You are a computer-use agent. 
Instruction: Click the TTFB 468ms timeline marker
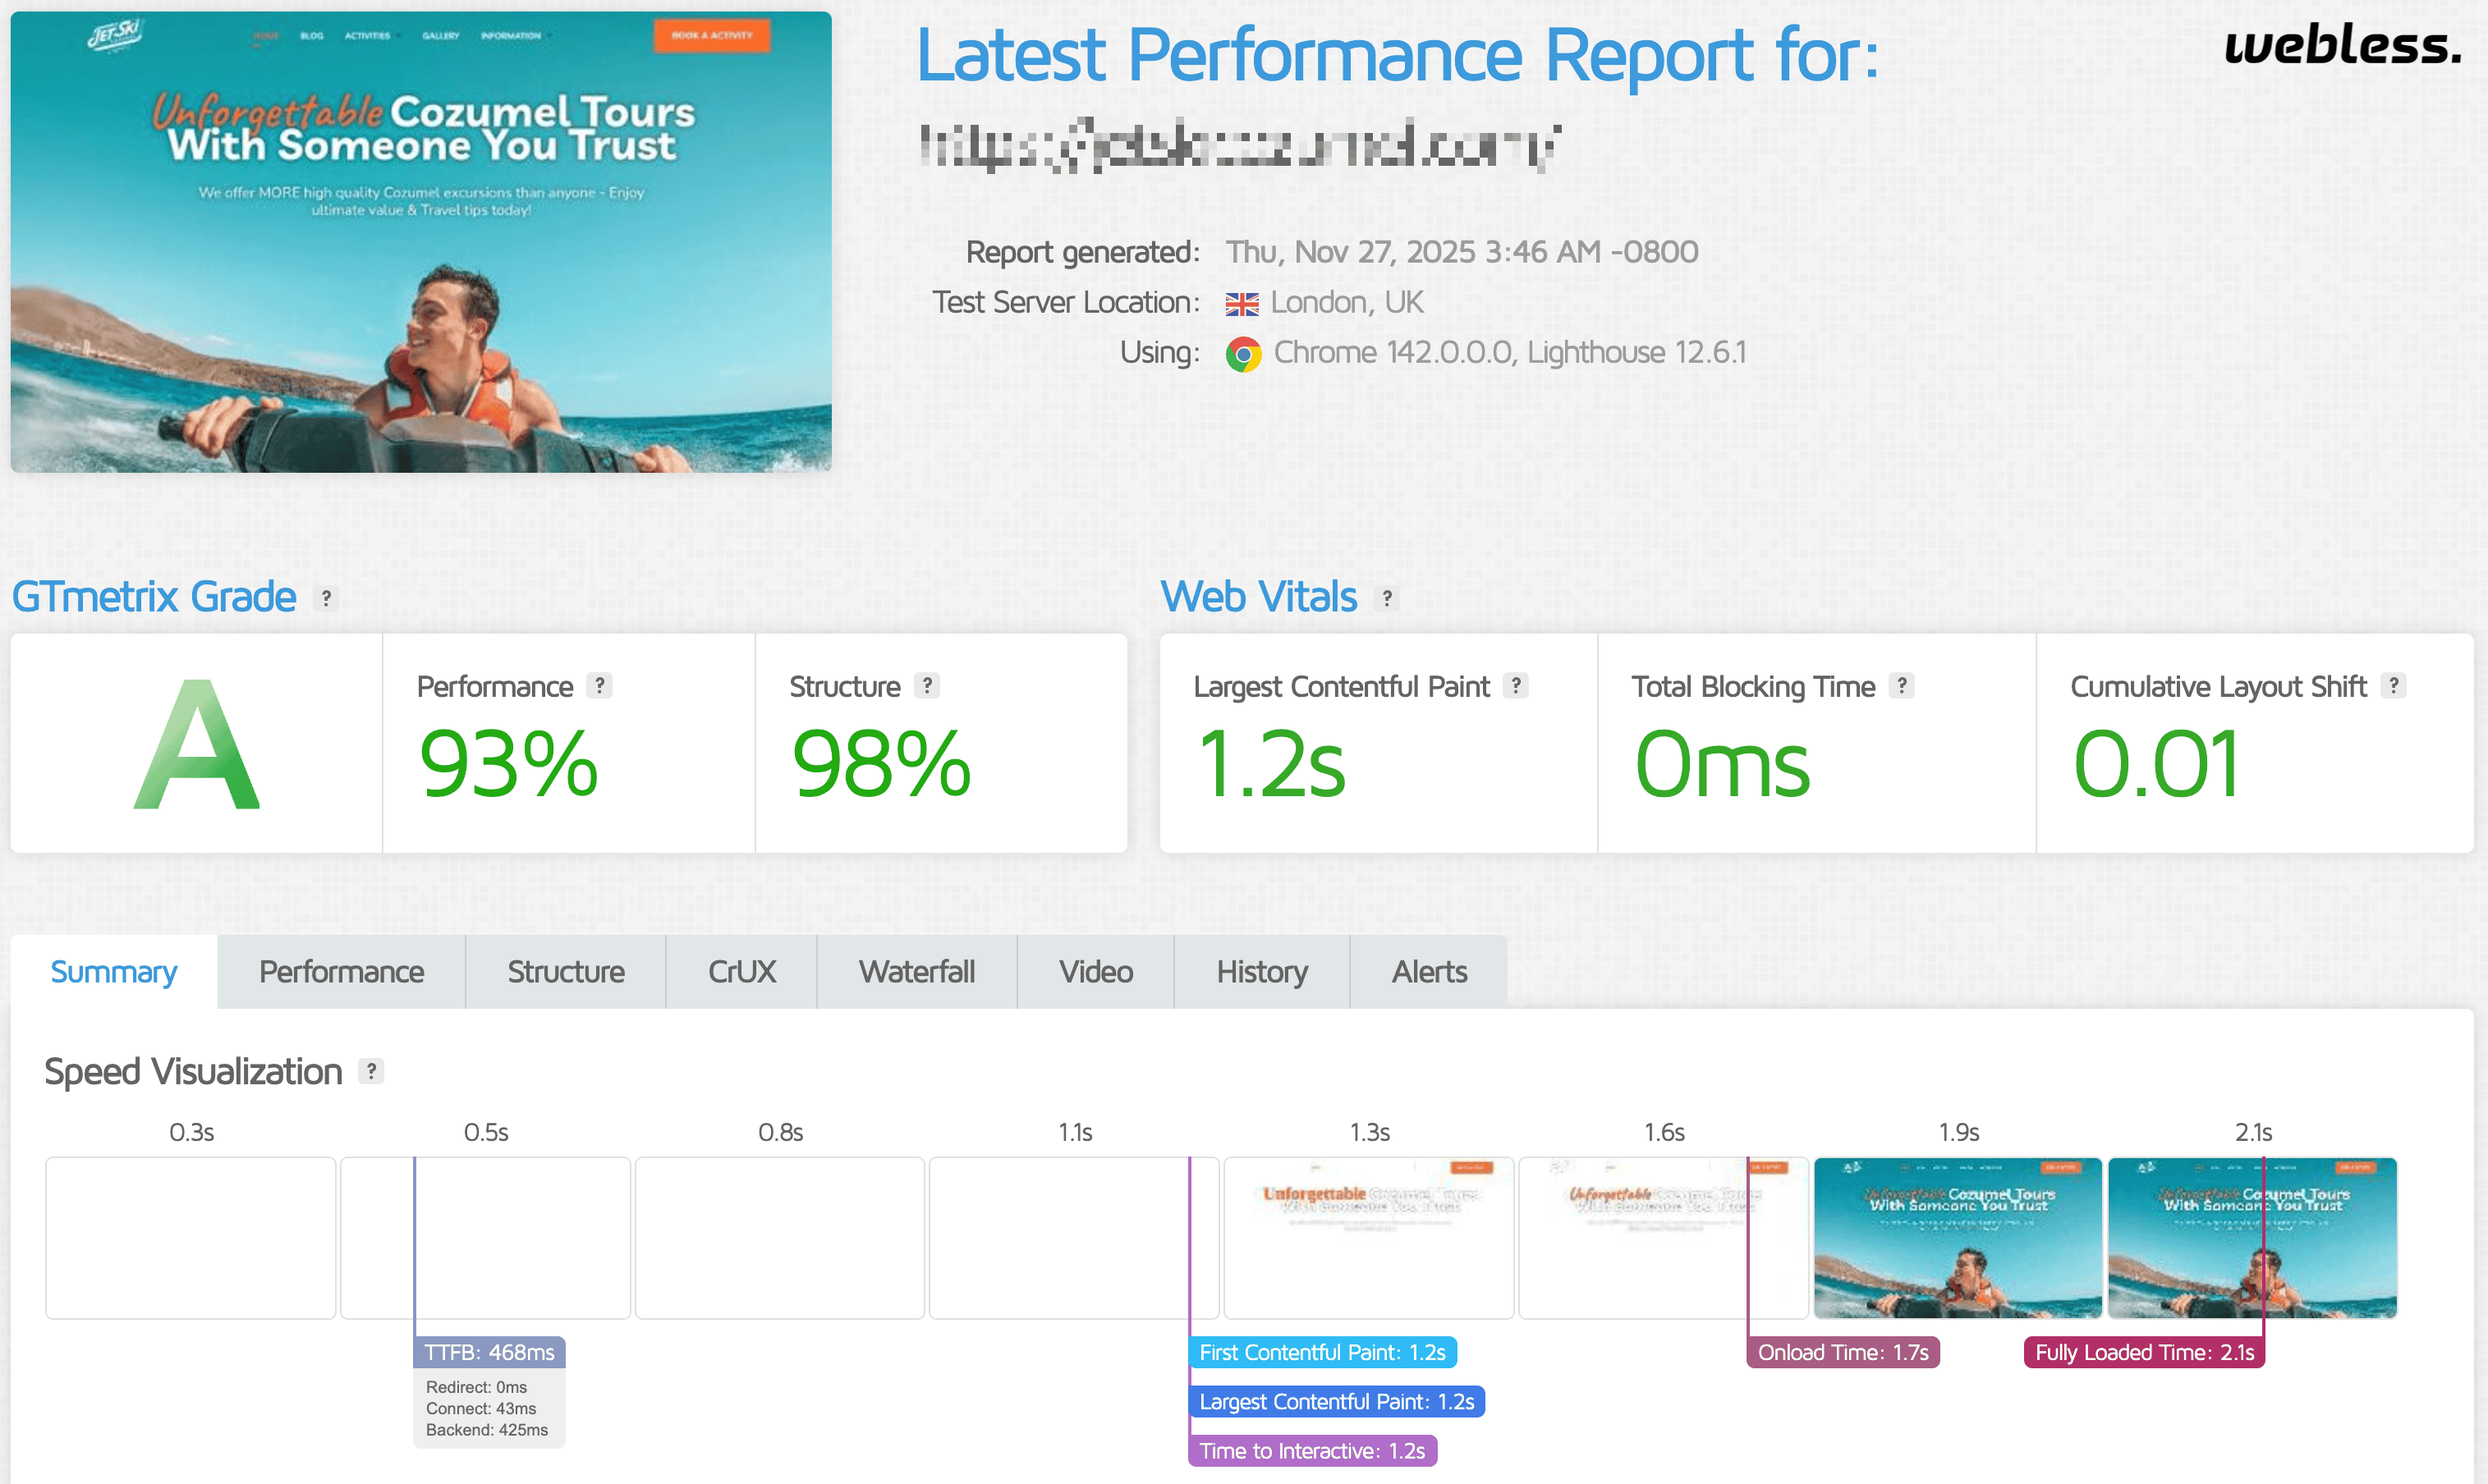(x=489, y=1352)
